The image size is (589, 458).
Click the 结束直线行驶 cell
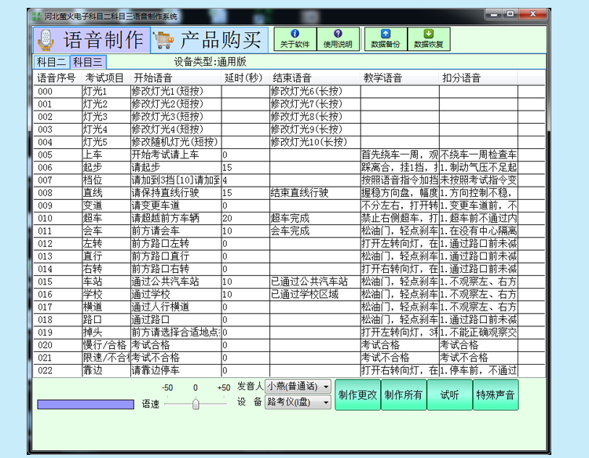[315, 193]
